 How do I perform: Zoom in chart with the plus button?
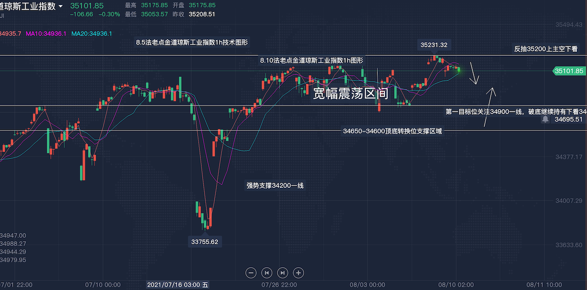(298, 273)
